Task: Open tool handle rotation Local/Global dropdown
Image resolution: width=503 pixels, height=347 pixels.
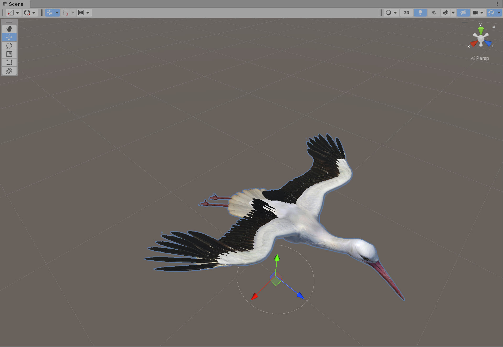Action: click(x=30, y=13)
